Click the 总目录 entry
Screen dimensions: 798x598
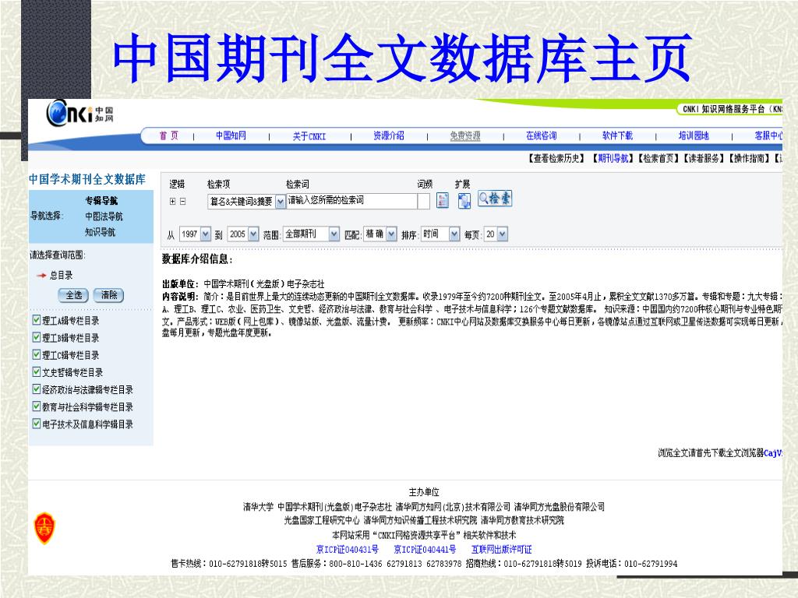[x=61, y=275]
